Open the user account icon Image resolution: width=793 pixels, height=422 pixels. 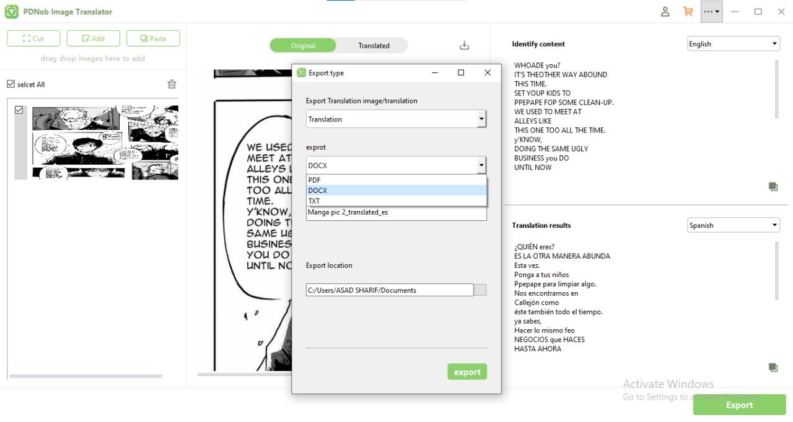point(665,11)
